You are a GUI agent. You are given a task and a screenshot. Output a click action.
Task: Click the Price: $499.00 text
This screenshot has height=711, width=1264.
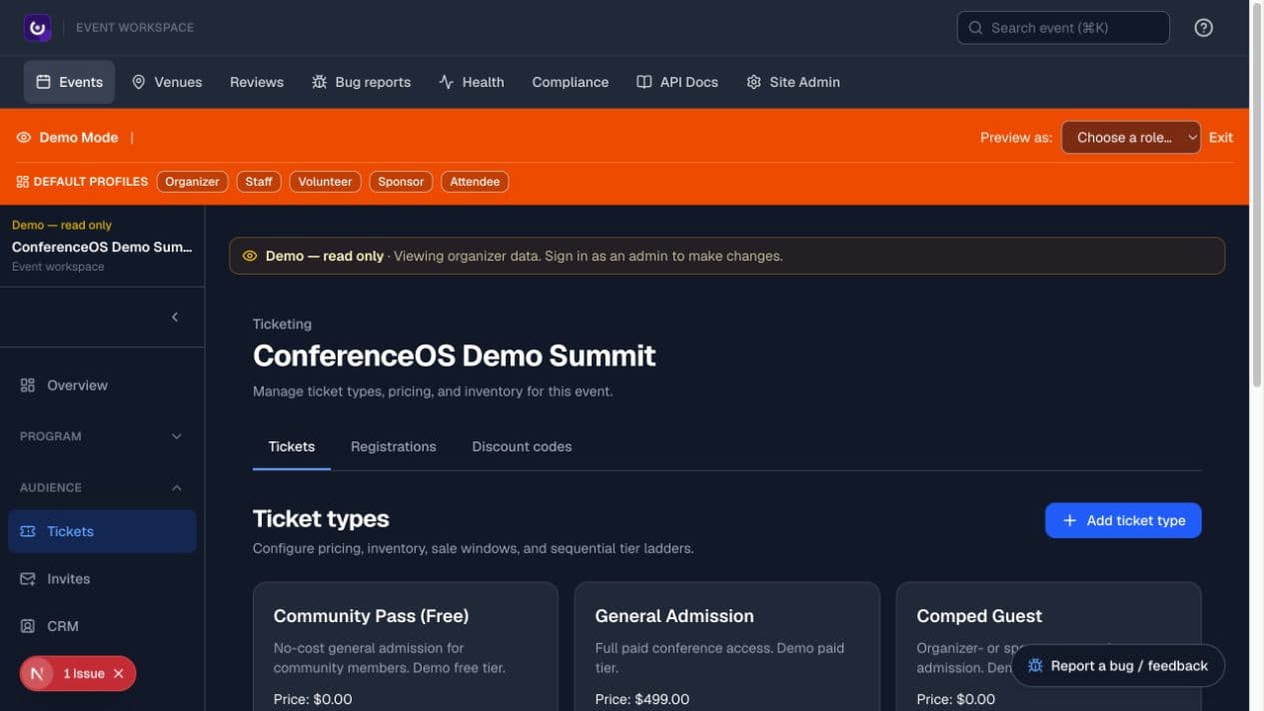pyautogui.click(x=642, y=699)
